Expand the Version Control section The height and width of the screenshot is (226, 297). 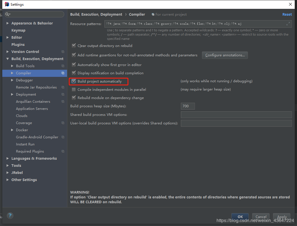click(x=8, y=52)
